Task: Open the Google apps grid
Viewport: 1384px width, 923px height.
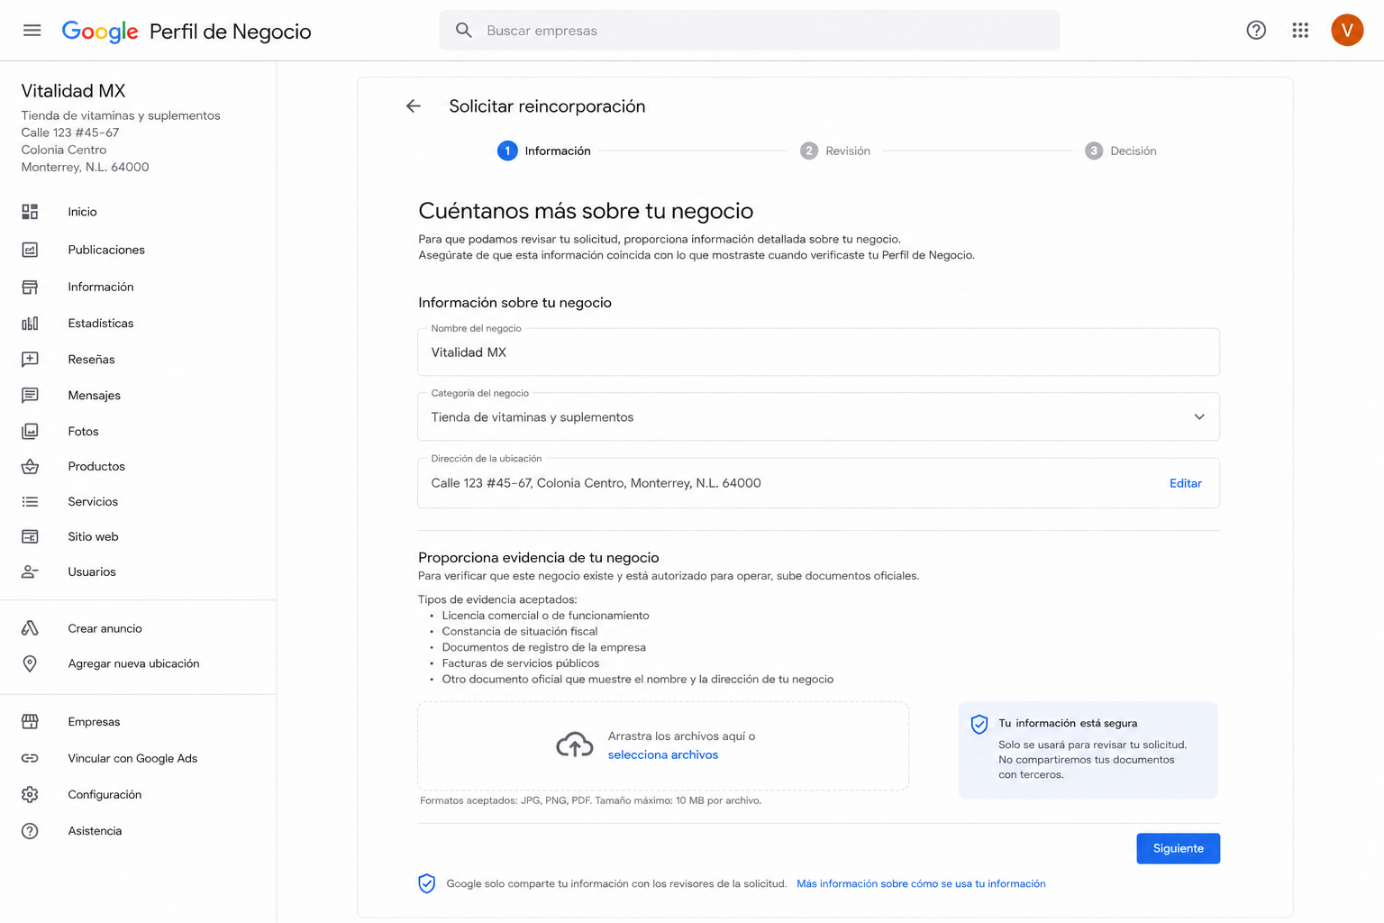Action: pyautogui.click(x=1300, y=31)
